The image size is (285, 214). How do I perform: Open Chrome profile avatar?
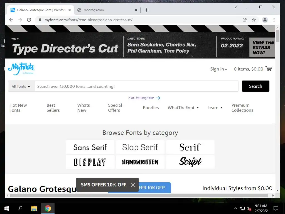point(265,20)
